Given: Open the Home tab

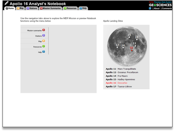Looking at the screenshot, I should click(10, 8).
